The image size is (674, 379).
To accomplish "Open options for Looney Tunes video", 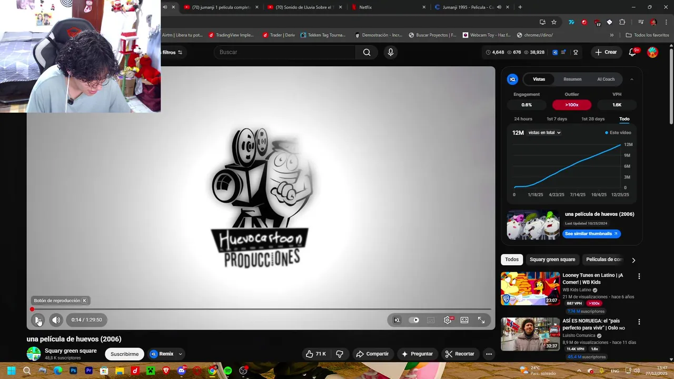I will 639,276.
